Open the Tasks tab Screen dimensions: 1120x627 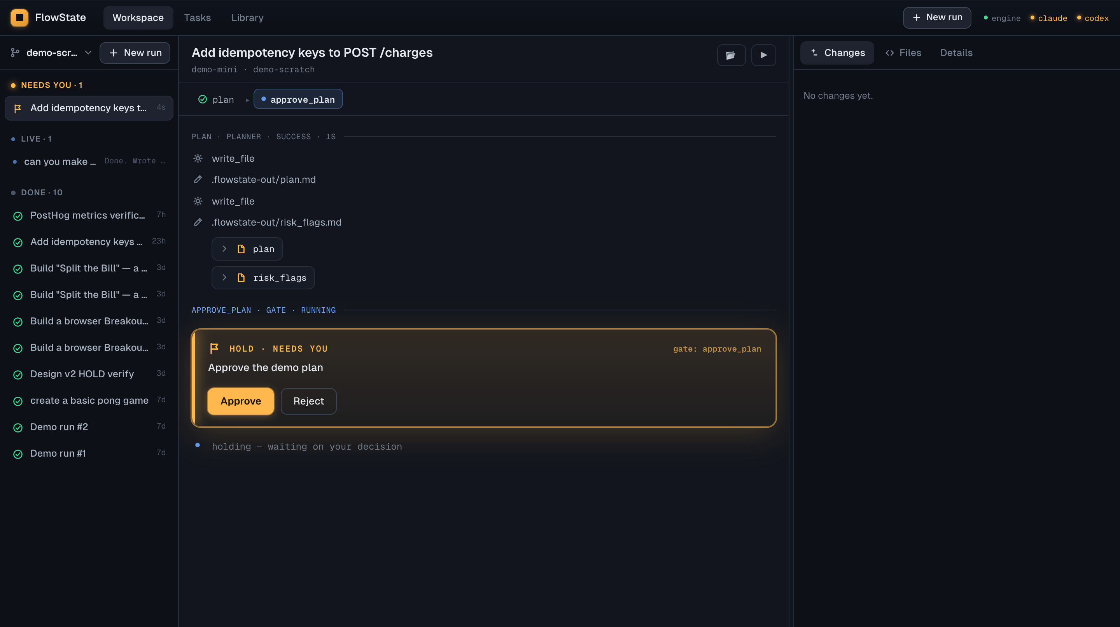click(x=198, y=18)
